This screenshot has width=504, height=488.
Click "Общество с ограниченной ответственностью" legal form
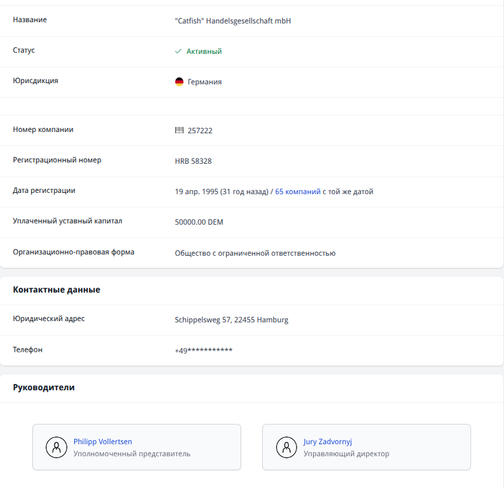[x=255, y=253]
